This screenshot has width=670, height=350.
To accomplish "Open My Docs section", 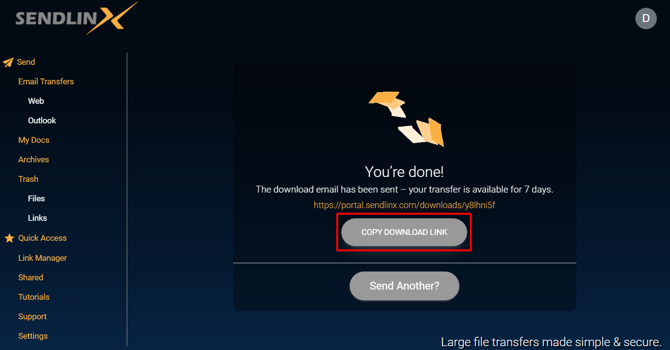I will (x=34, y=140).
